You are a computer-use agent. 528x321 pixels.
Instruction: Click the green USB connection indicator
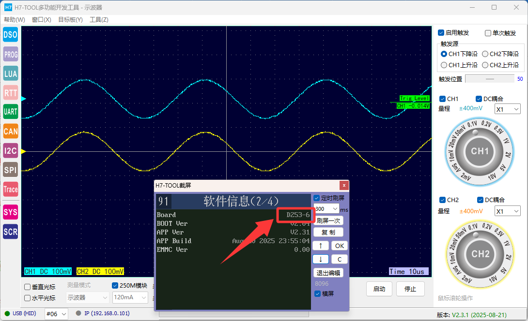(x=7, y=314)
